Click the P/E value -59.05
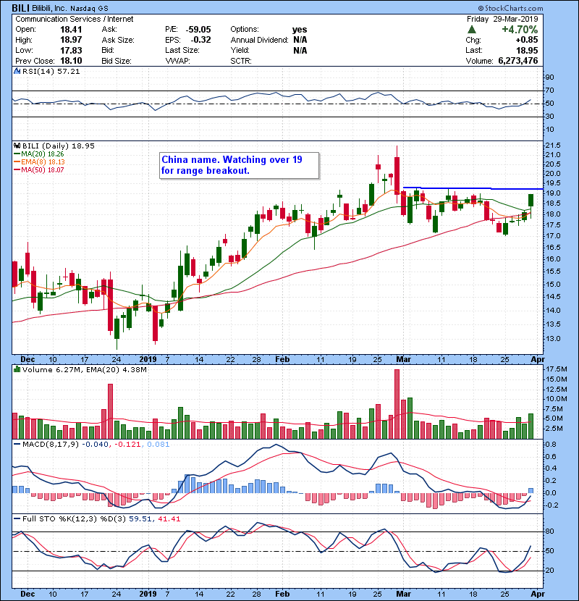Image resolution: width=579 pixels, height=601 pixels. pos(198,30)
